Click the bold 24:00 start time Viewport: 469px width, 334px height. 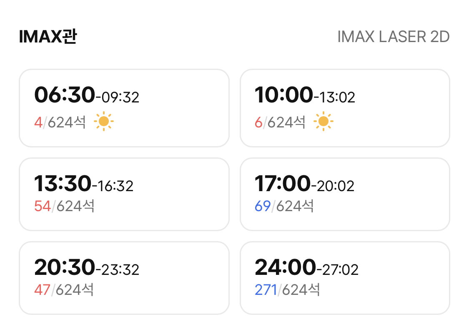[285, 267]
